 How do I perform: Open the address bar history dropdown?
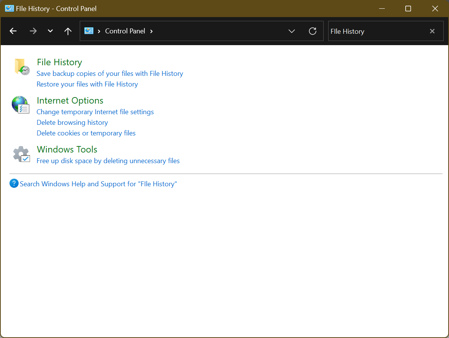point(291,31)
